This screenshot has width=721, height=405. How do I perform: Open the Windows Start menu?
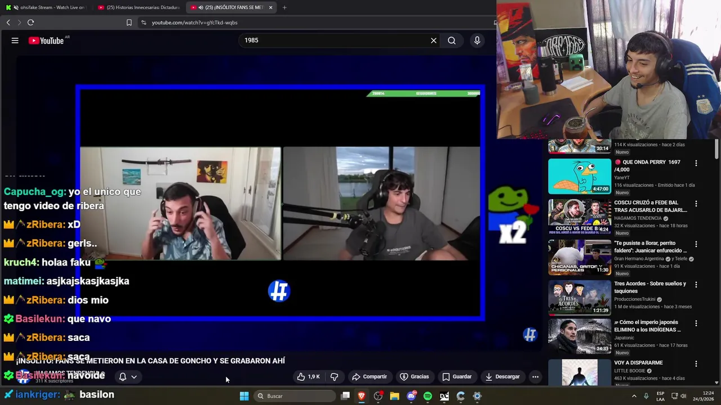(x=244, y=396)
